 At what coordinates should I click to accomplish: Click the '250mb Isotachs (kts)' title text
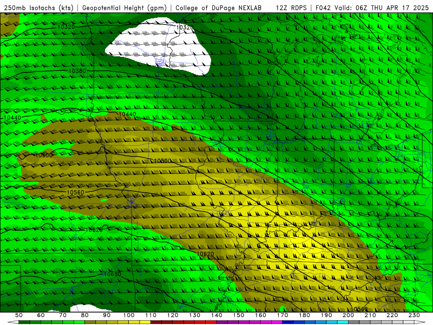(38, 8)
